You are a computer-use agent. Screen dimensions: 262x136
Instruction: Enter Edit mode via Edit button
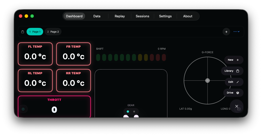234,82
